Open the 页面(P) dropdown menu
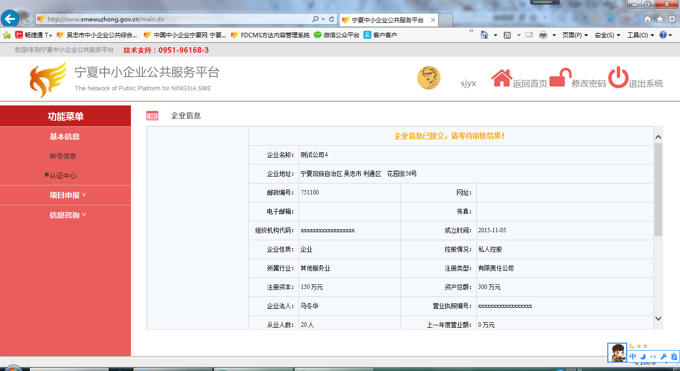 coord(575,35)
